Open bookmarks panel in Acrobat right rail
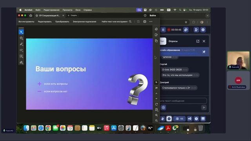 156,35
